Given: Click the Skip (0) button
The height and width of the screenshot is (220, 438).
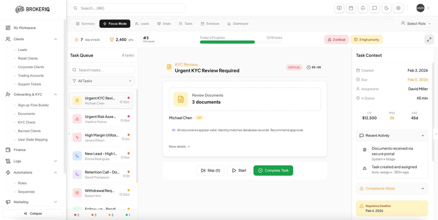Looking at the screenshot, I should [x=210, y=170].
